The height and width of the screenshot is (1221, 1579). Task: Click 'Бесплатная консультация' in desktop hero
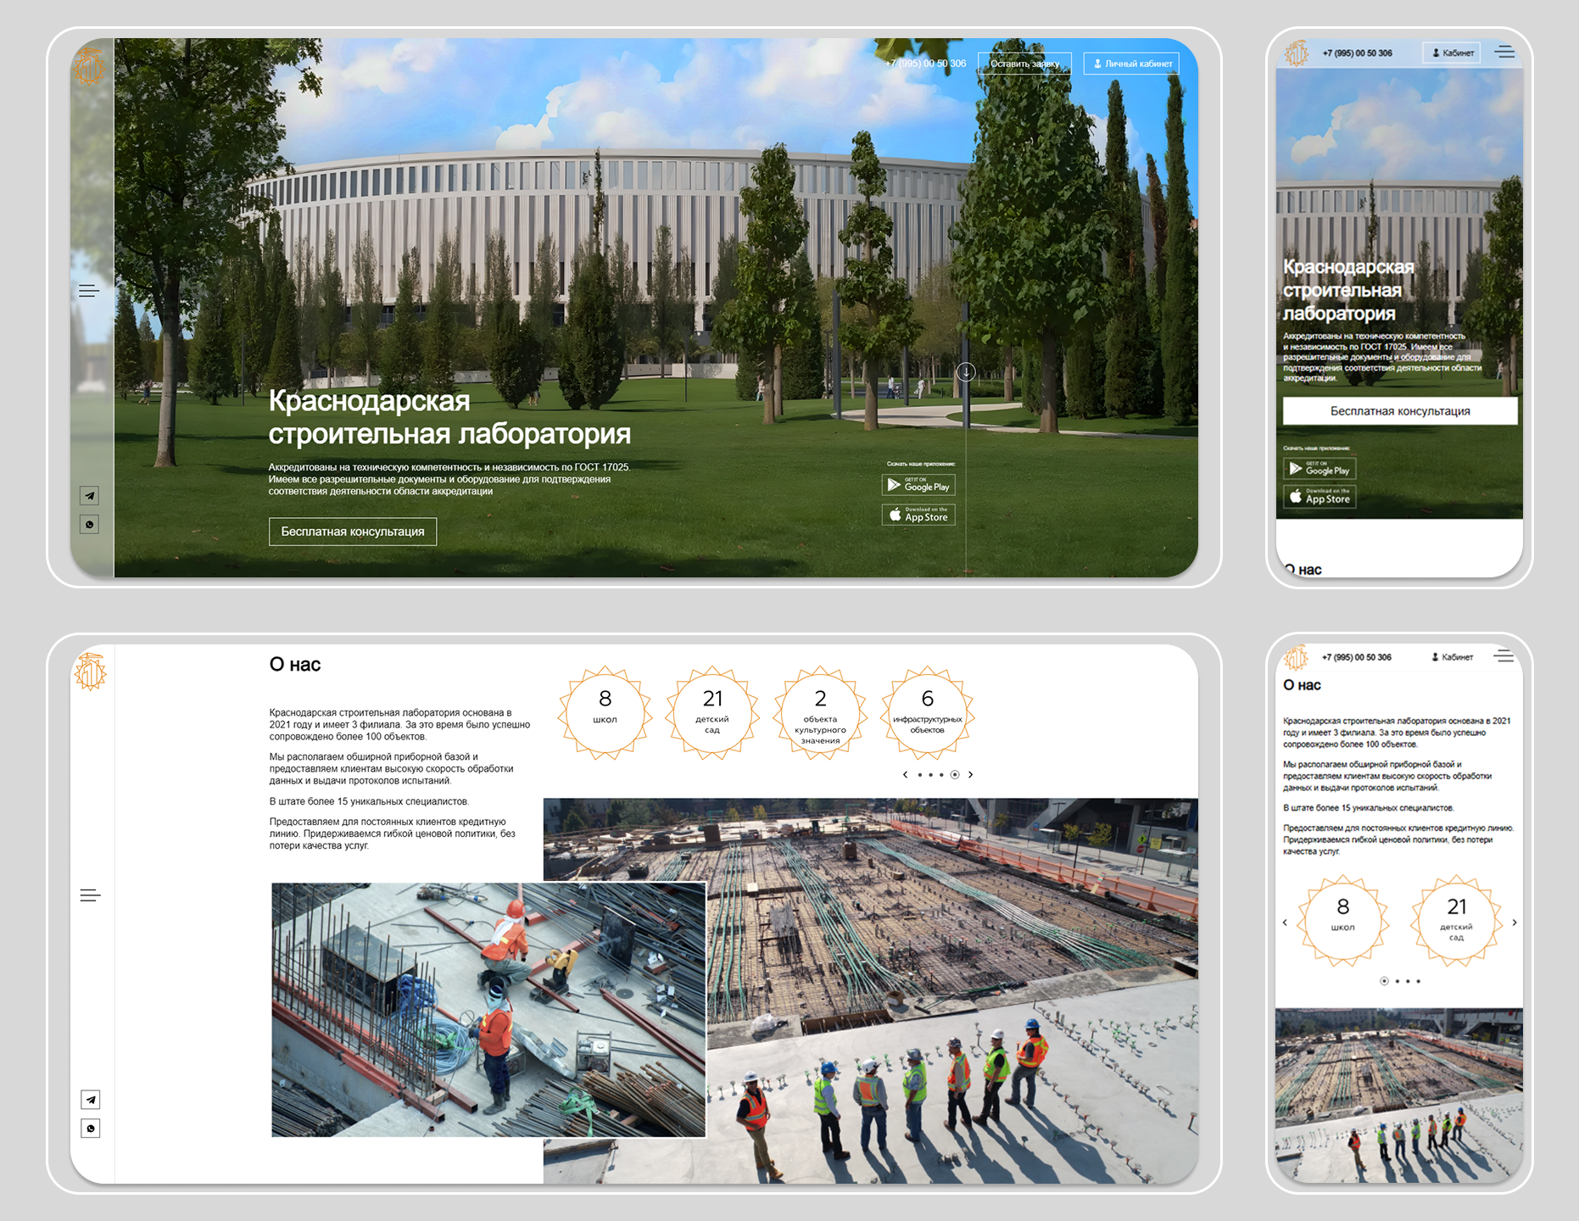(x=353, y=532)
